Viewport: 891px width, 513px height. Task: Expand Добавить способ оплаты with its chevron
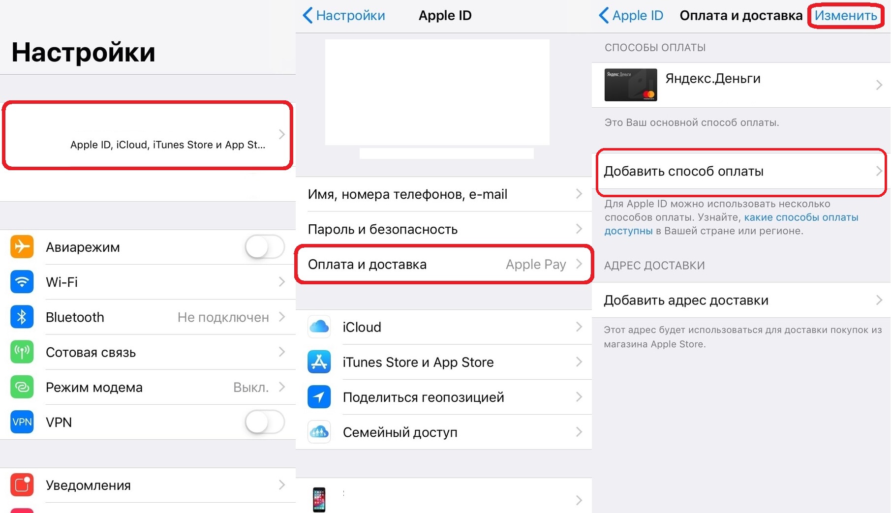pyautogui.click(x=879, y=171)
